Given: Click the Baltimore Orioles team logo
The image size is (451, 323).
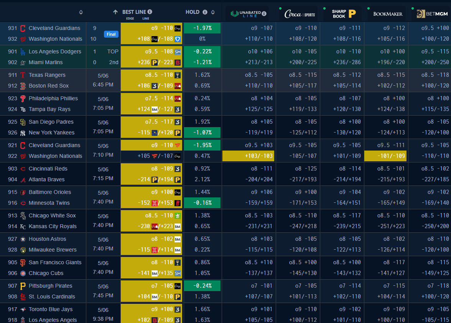Looking at the screenshot, I should tap(23, 192).
